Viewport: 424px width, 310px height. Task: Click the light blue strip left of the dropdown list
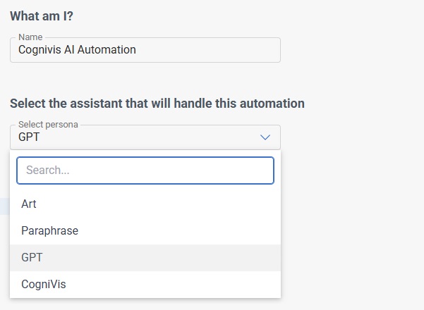pos(4,206)
